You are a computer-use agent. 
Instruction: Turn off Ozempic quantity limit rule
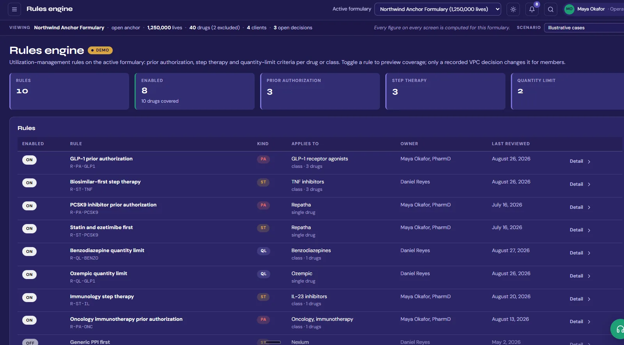tap(30, 275)
